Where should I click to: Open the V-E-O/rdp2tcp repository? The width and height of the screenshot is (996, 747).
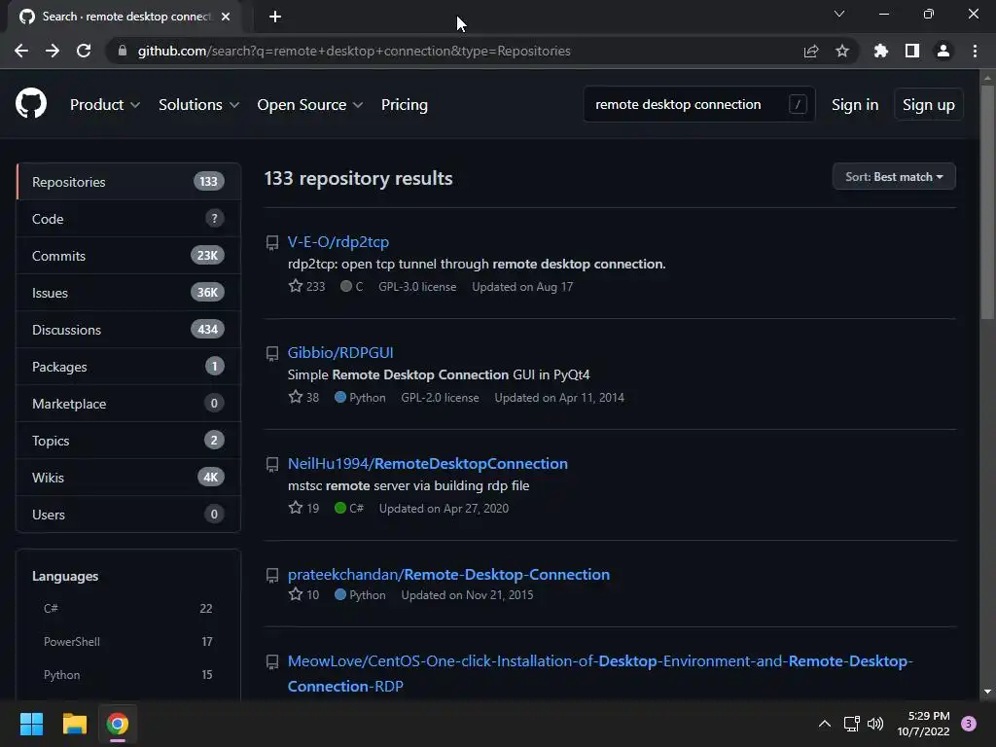click(338, 242)
